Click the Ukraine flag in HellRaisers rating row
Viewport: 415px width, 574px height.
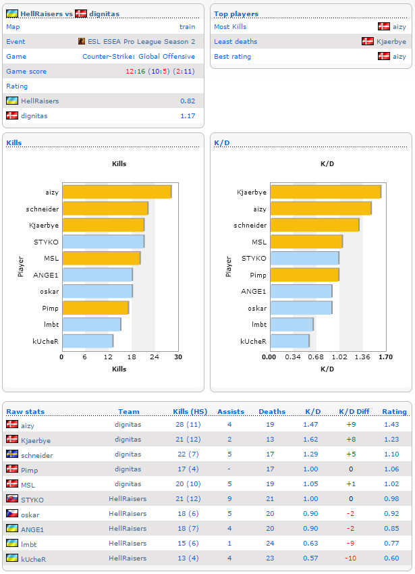(12, 101)
